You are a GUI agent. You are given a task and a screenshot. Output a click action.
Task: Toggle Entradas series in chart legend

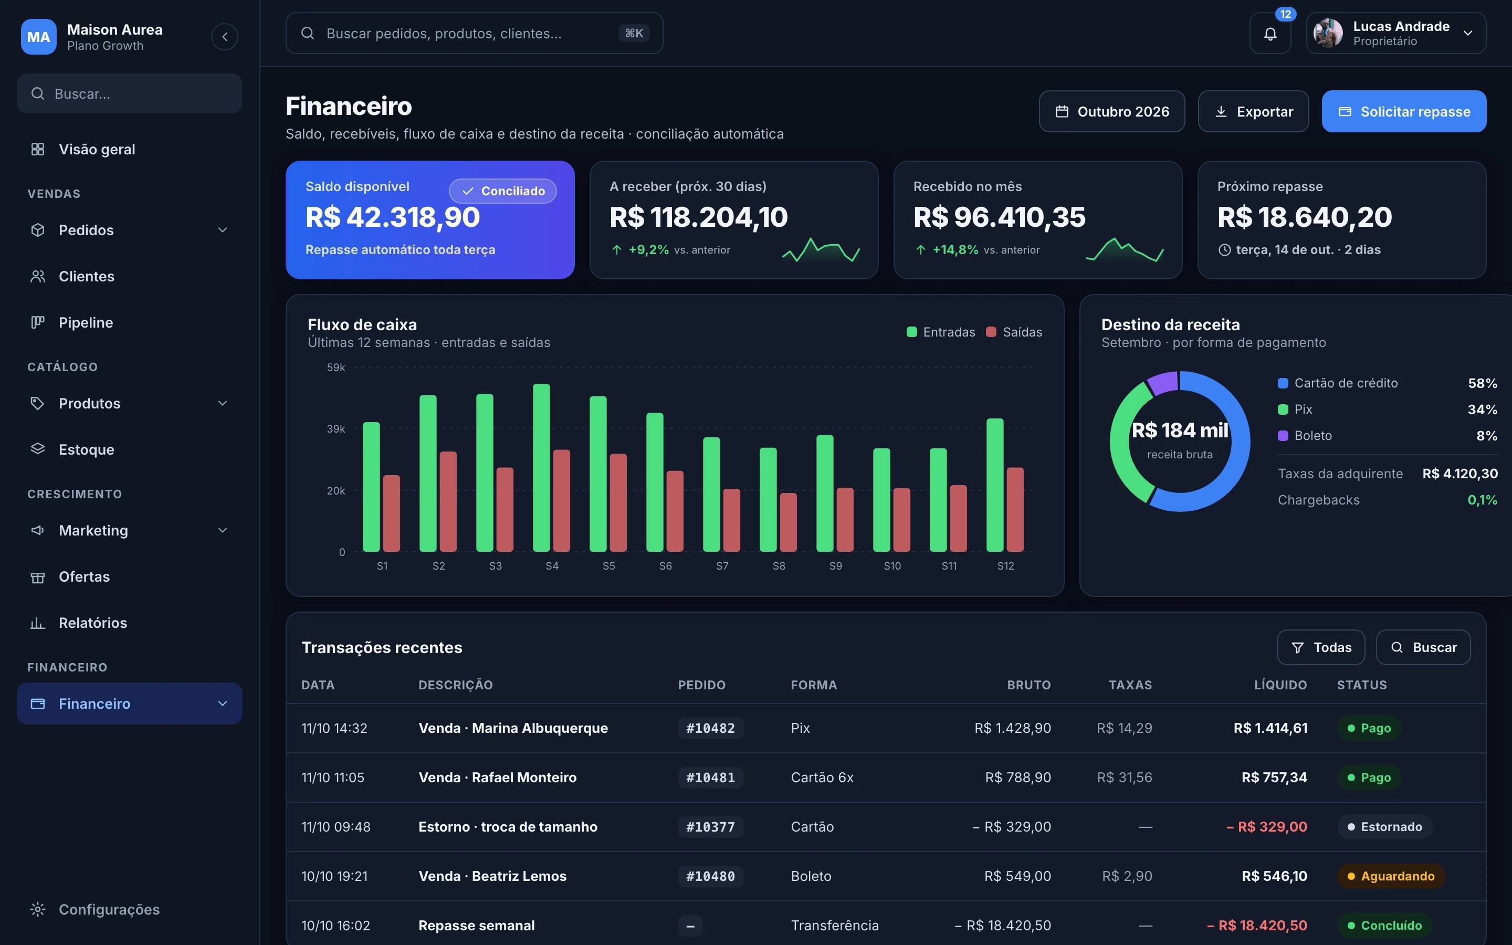(x=940, y=332)
